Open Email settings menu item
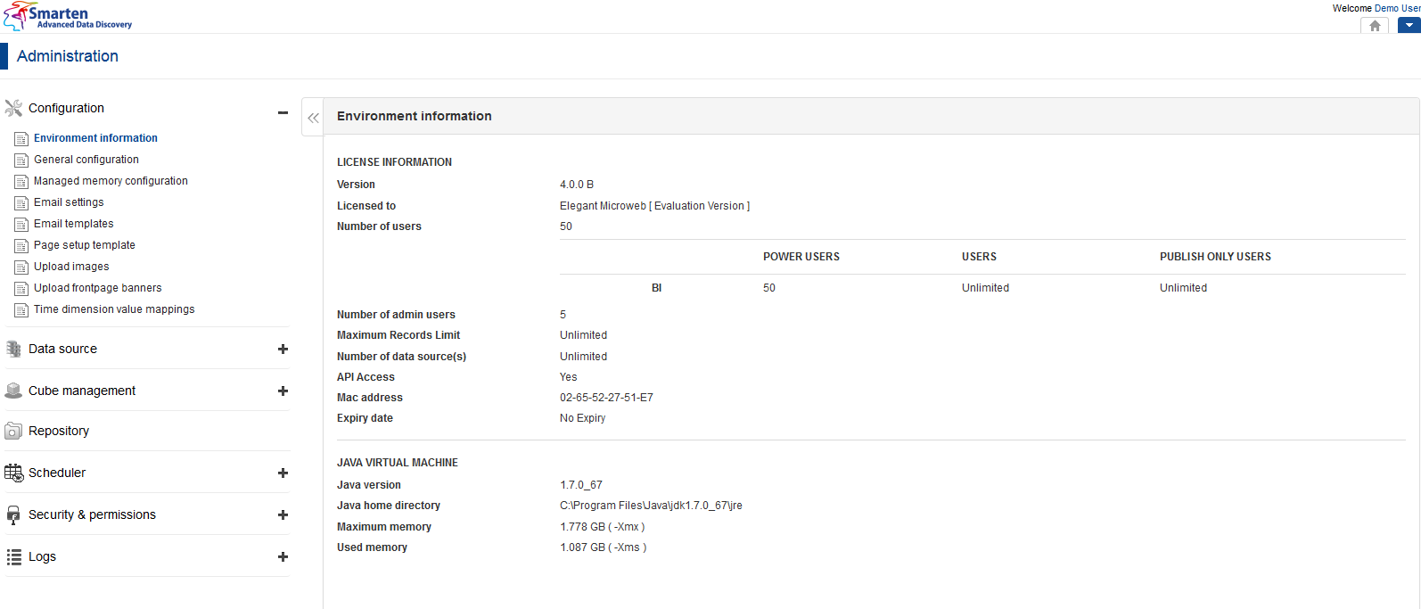 pos(69,202)
